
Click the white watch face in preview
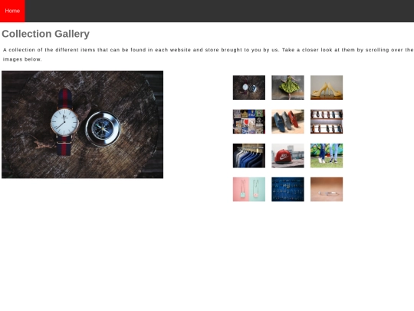(64, 122)
